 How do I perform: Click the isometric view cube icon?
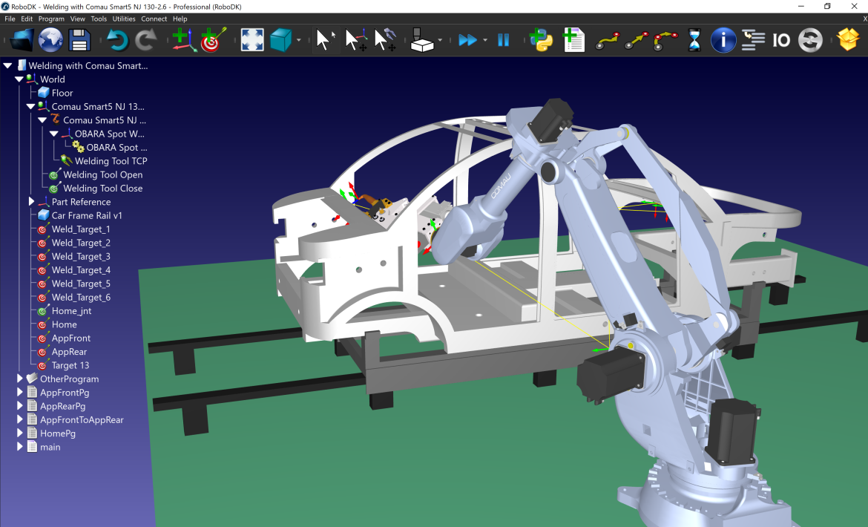coord(282,40)
